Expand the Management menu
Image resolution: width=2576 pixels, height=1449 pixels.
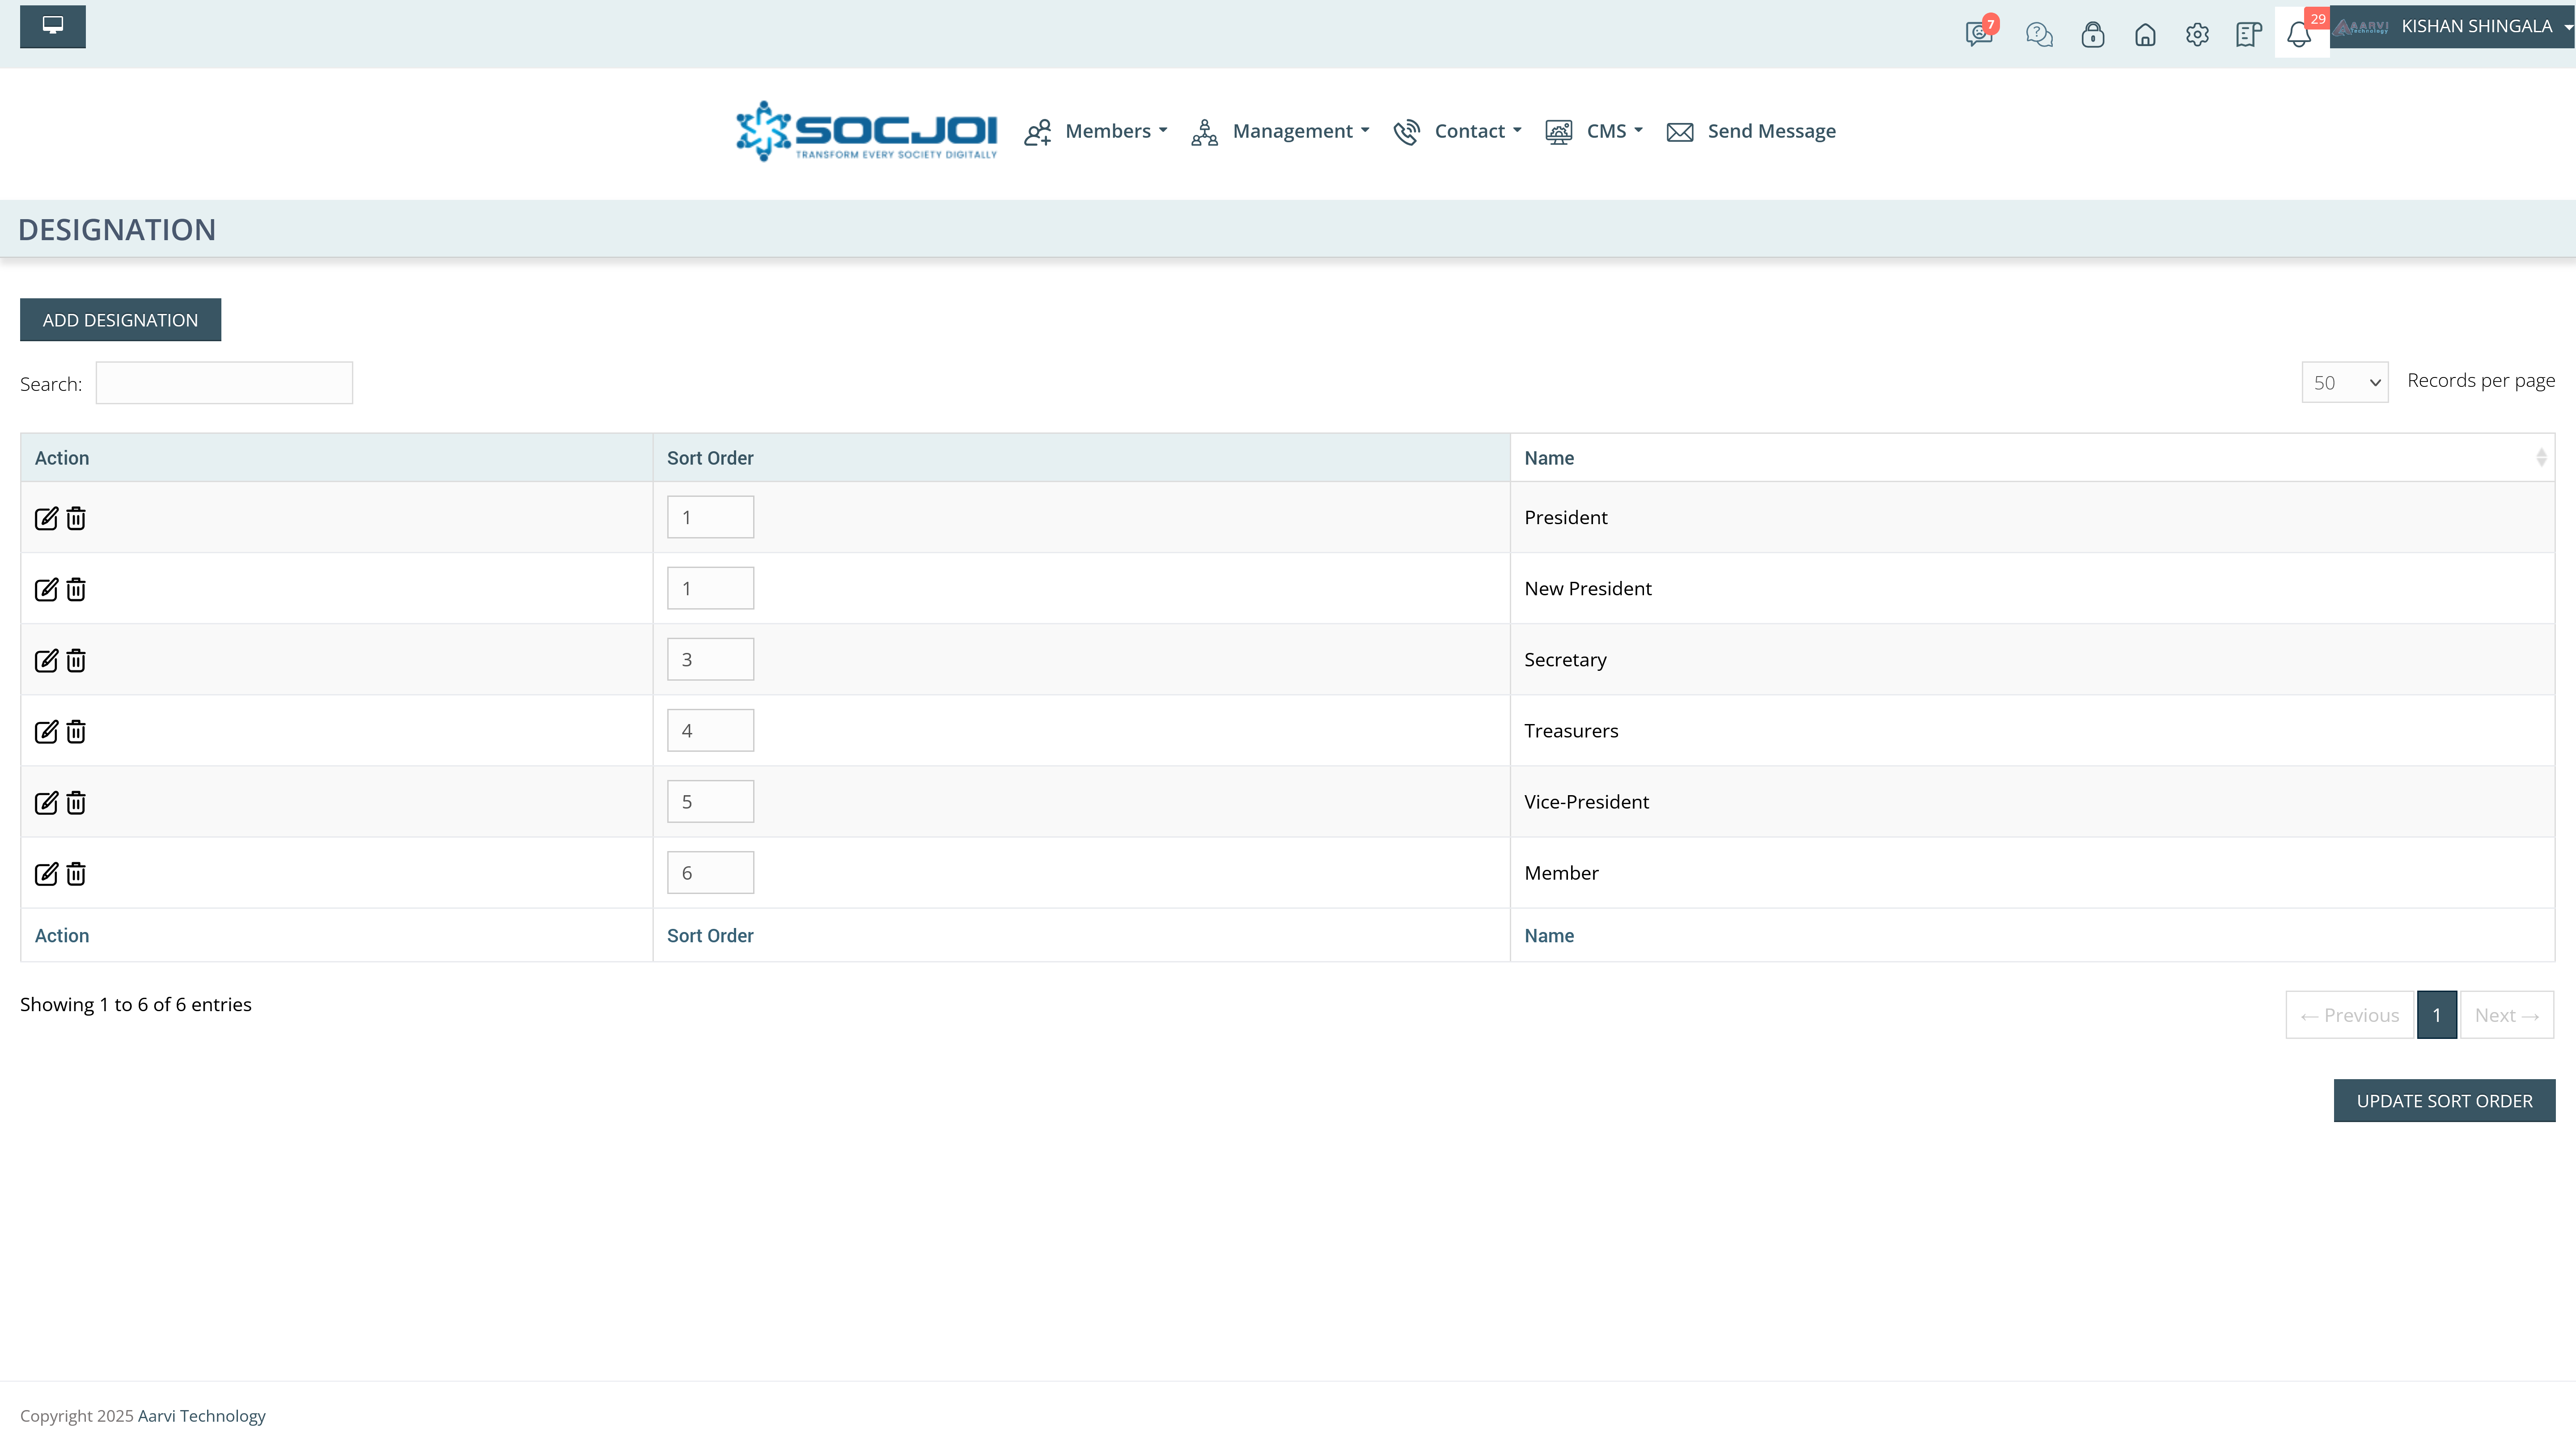tap(1280, 131)
